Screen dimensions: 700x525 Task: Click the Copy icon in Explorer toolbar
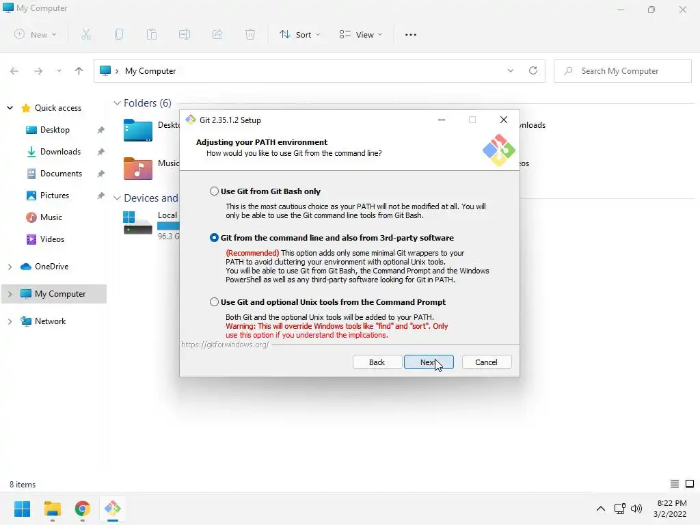click(119, 34)
